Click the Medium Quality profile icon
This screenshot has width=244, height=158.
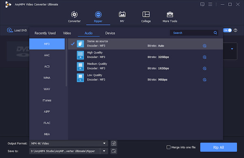80,66
